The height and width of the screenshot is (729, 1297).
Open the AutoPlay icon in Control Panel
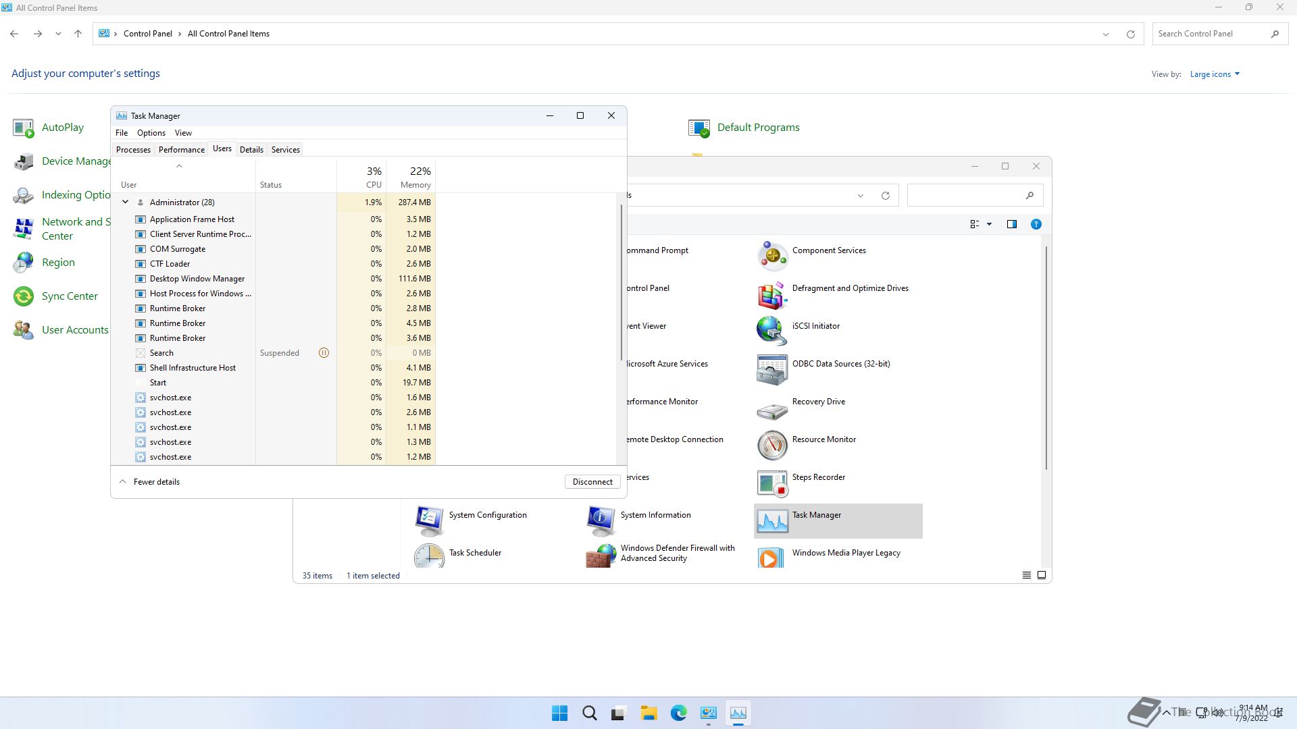24,128
